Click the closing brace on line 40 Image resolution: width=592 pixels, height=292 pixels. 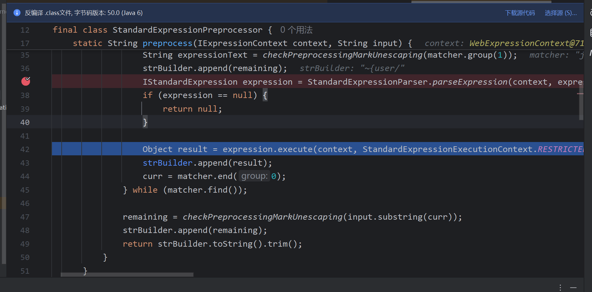point(145,122)
